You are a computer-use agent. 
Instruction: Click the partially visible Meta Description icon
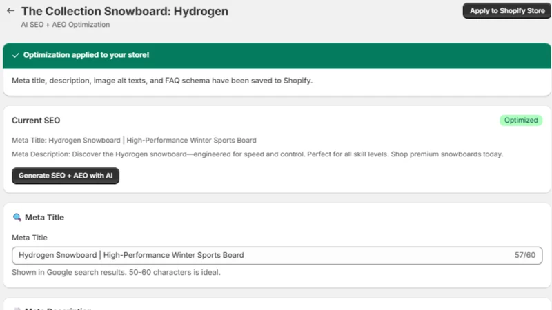(x=17, y=309)
